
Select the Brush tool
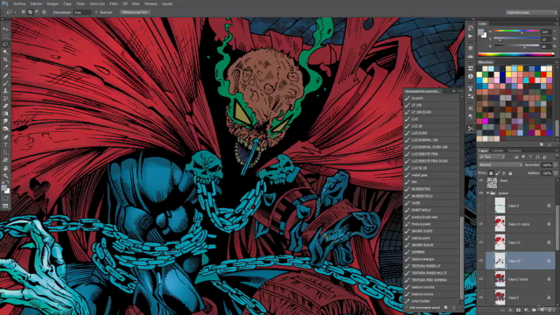5,83
